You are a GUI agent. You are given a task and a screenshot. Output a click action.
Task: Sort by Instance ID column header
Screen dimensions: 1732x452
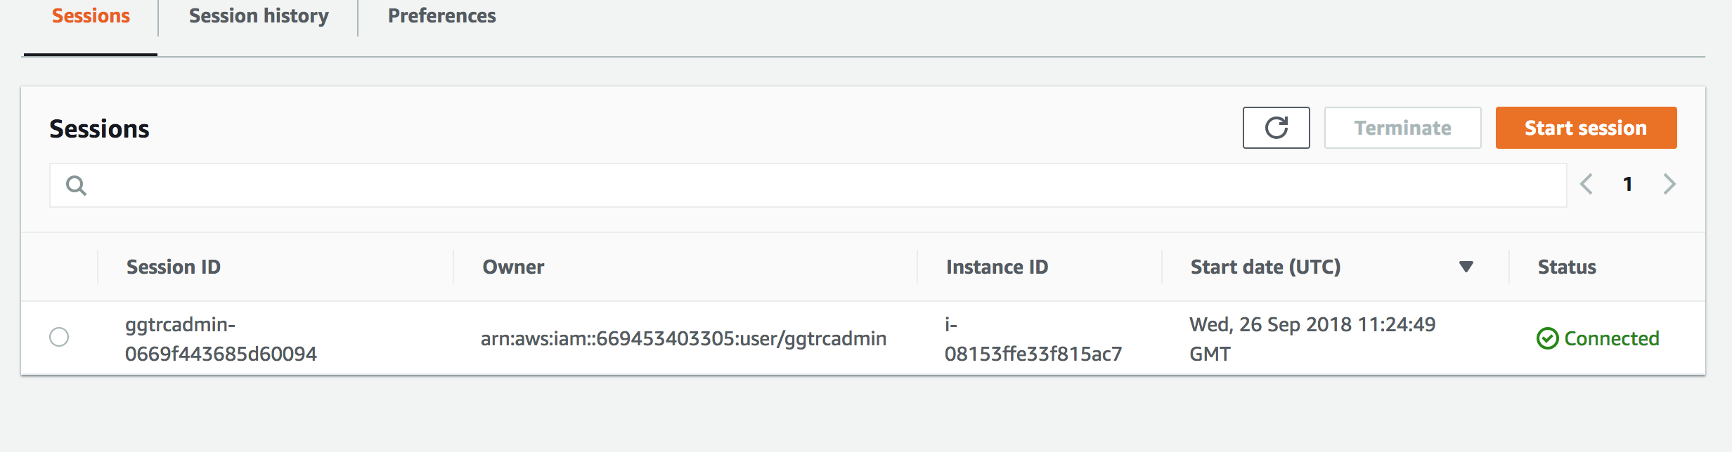coord(997,267)
